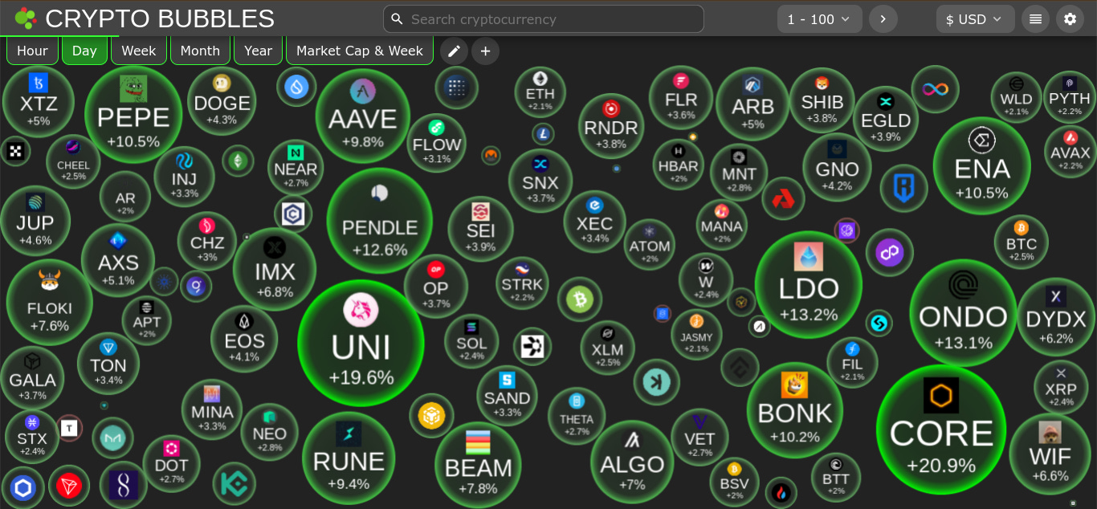
Task: Click the SHIB +3.8% bubble
Action: [x=822, y=100]
